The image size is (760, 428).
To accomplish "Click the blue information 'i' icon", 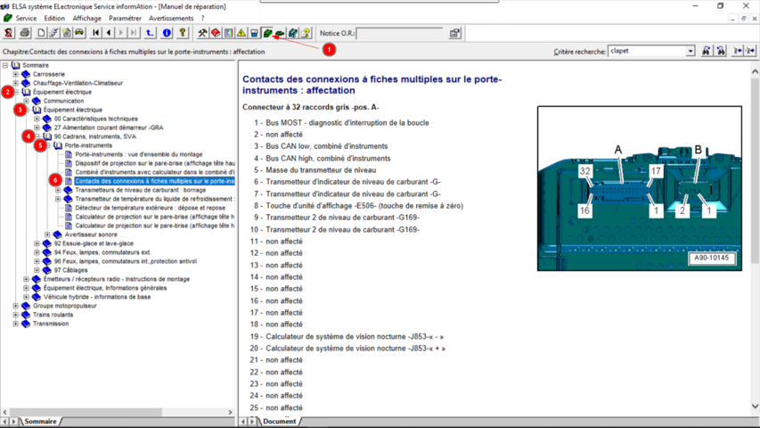I will point(167,33).
